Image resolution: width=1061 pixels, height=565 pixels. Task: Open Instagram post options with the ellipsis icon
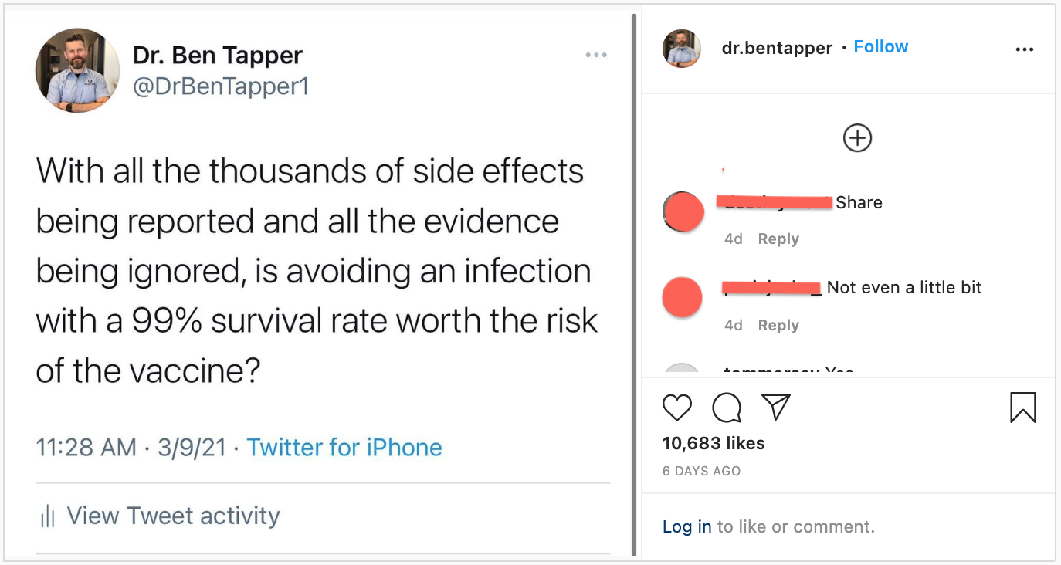click(x=1025, y=49)
